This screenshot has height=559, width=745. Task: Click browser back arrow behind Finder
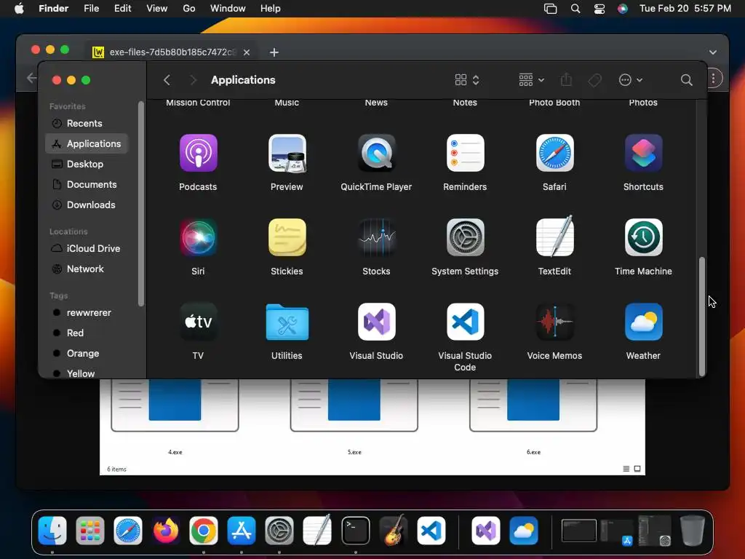[31, 78]
